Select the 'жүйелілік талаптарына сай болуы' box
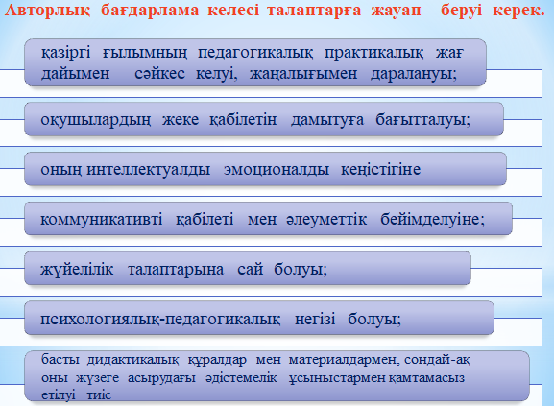Image resolution: width=554 pixels, height=406 pixels. point(248,269)
